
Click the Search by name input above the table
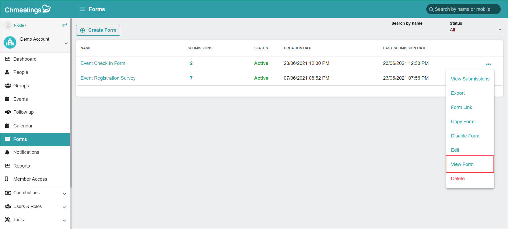(418, 31)
